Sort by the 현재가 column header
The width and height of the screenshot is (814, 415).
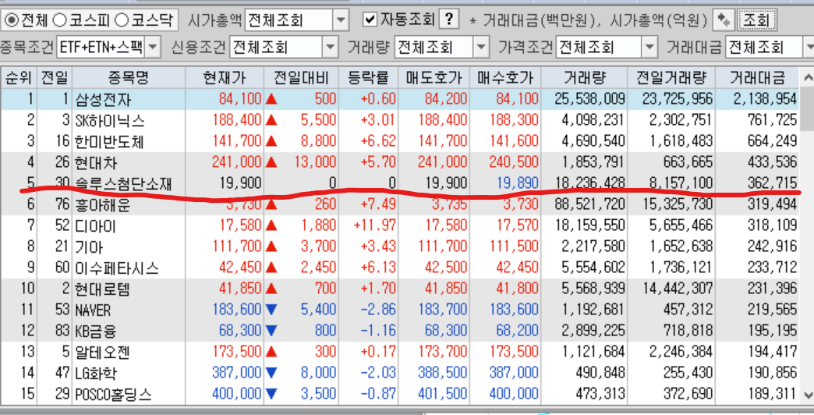225,78
